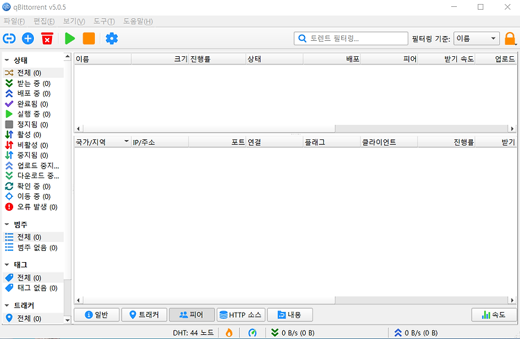
Task: Select 전체 (0) under the 범주 section
Action: tap(33, 237)
